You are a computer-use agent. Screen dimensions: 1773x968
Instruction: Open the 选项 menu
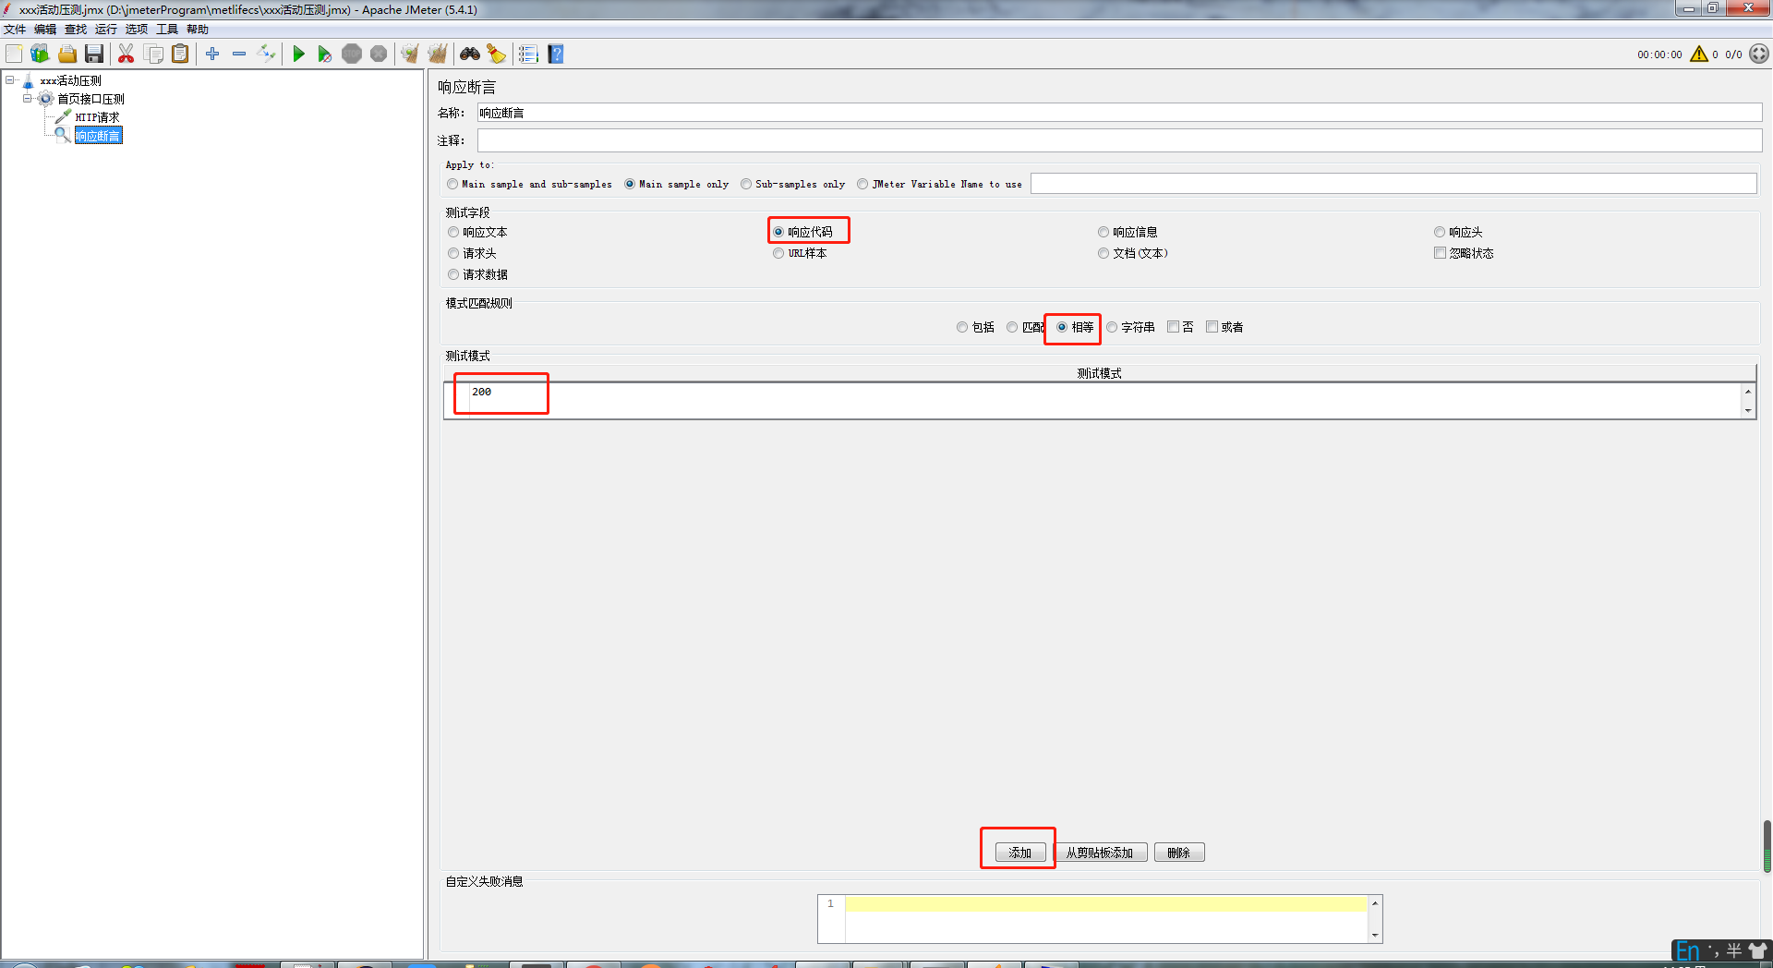(137, 29)
